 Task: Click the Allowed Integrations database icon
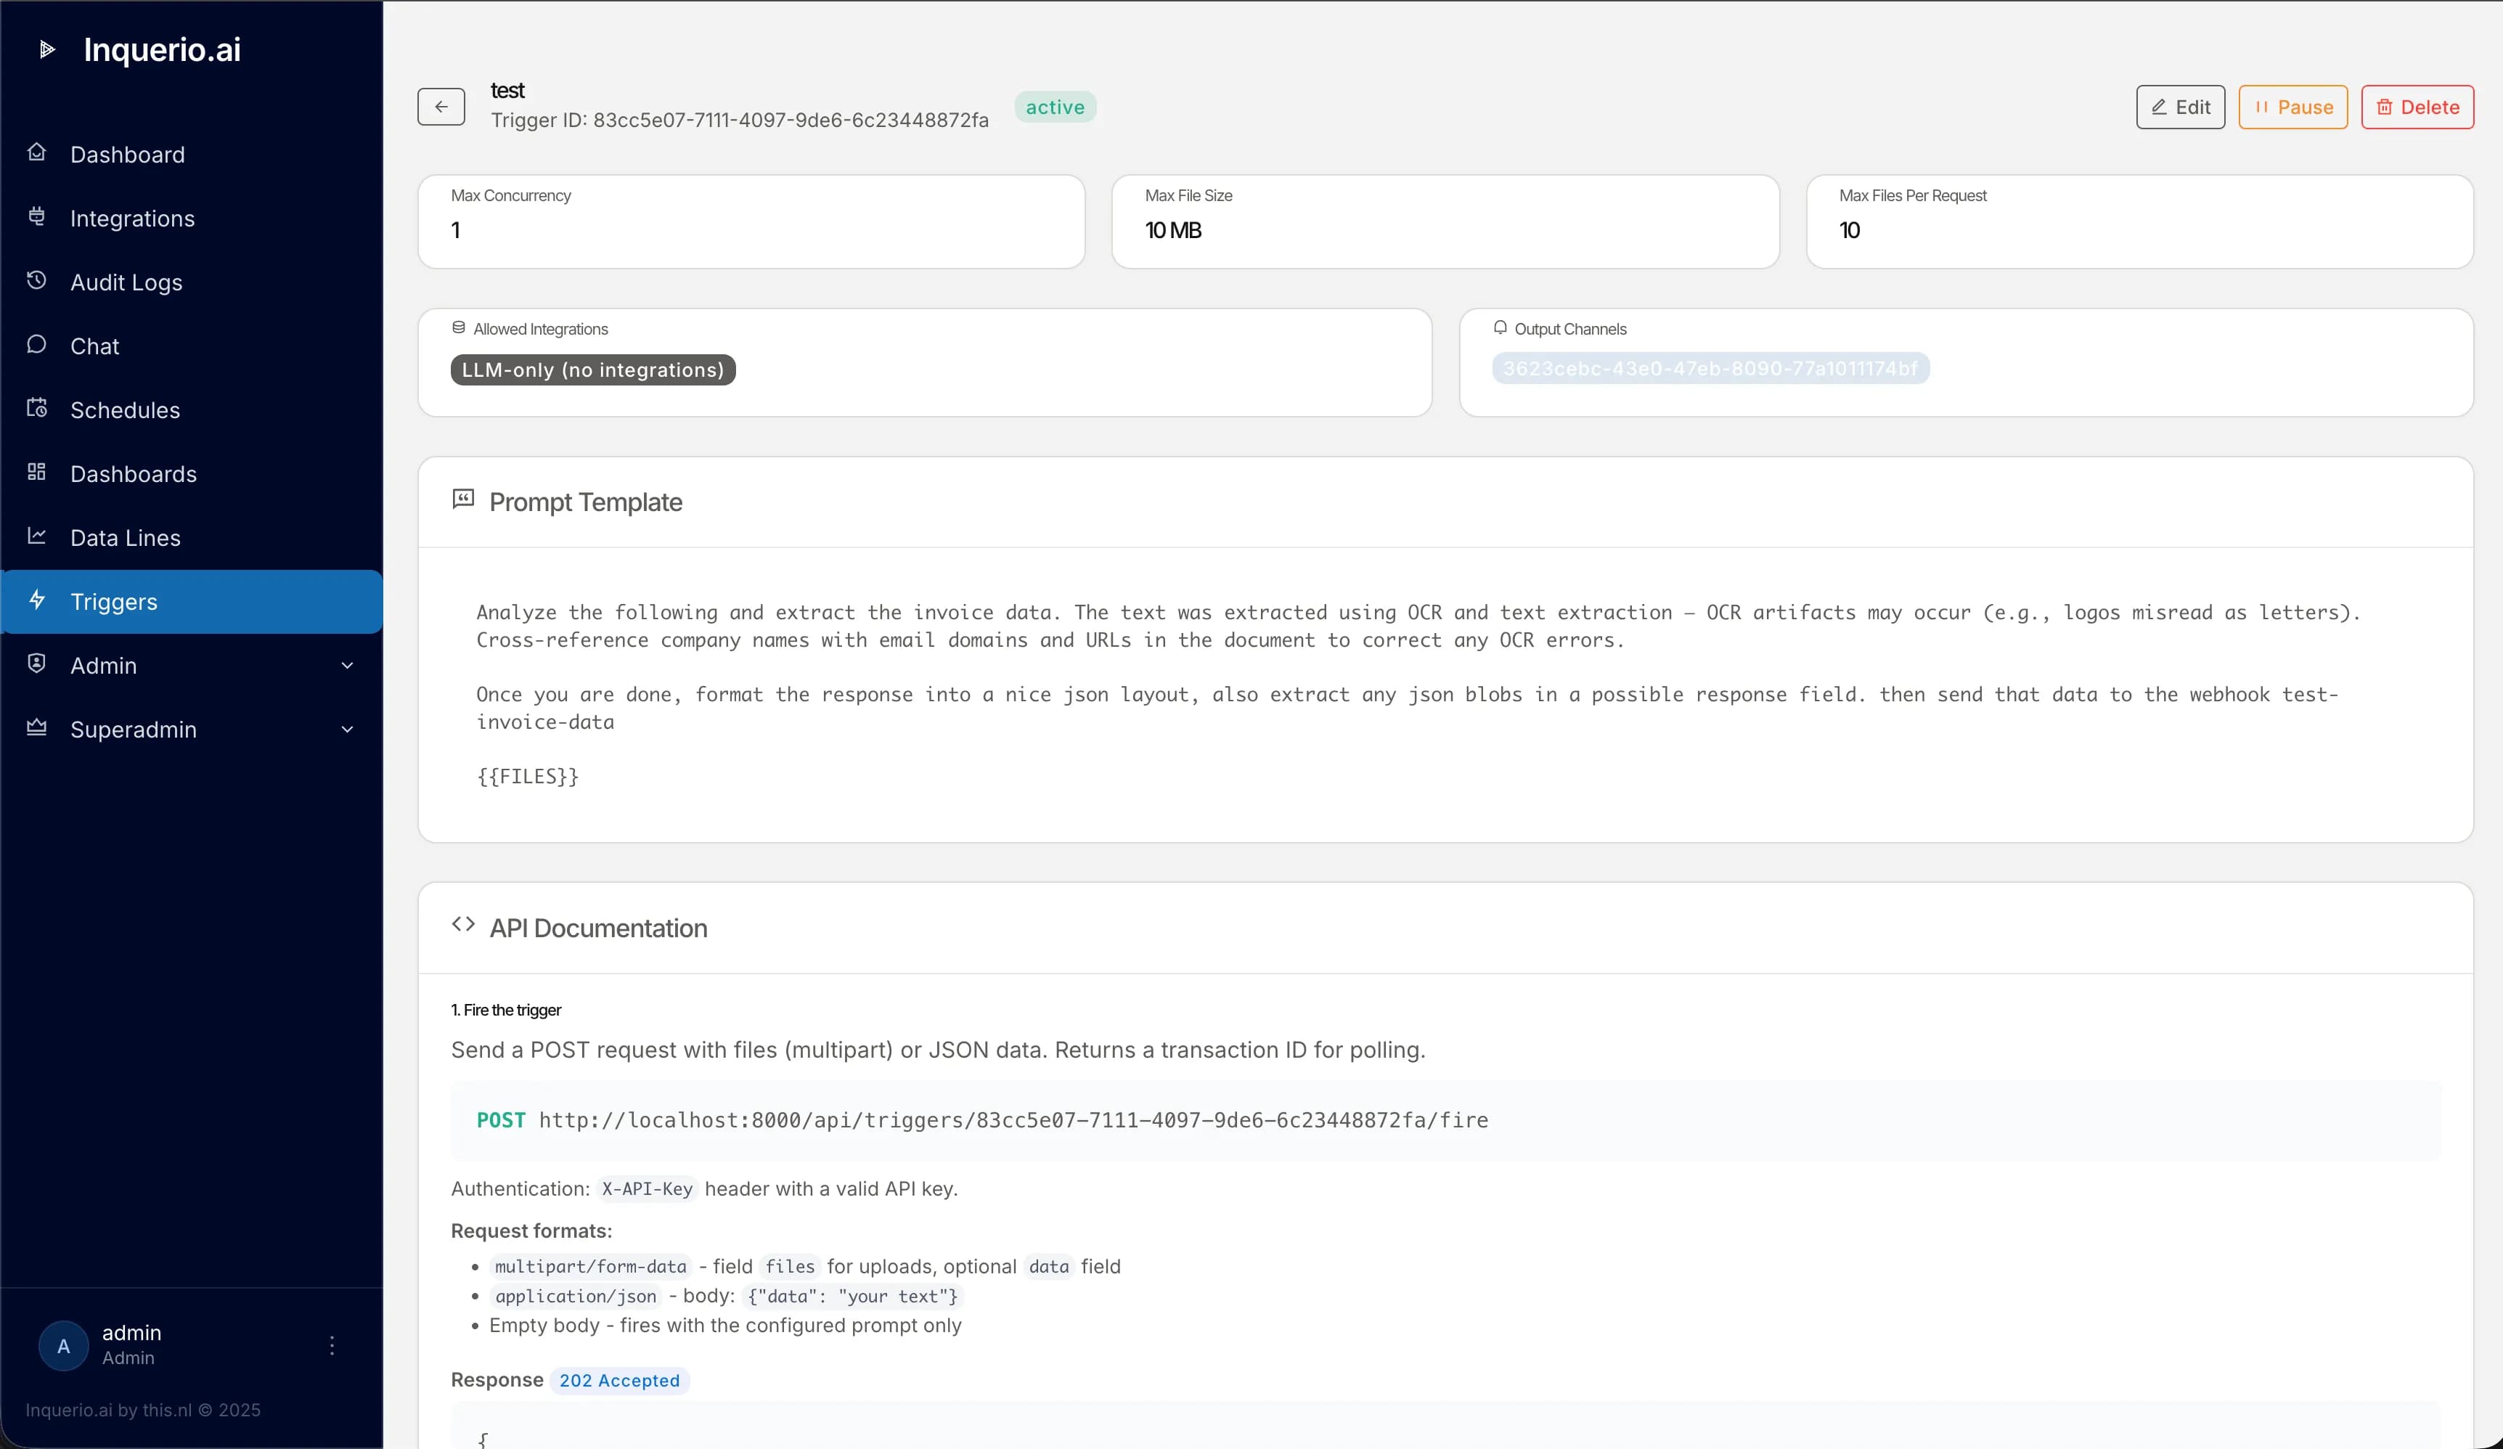coord(459,327)
